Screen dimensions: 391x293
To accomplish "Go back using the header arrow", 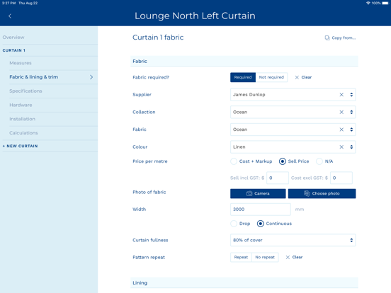I will click(x=10, y=16).
